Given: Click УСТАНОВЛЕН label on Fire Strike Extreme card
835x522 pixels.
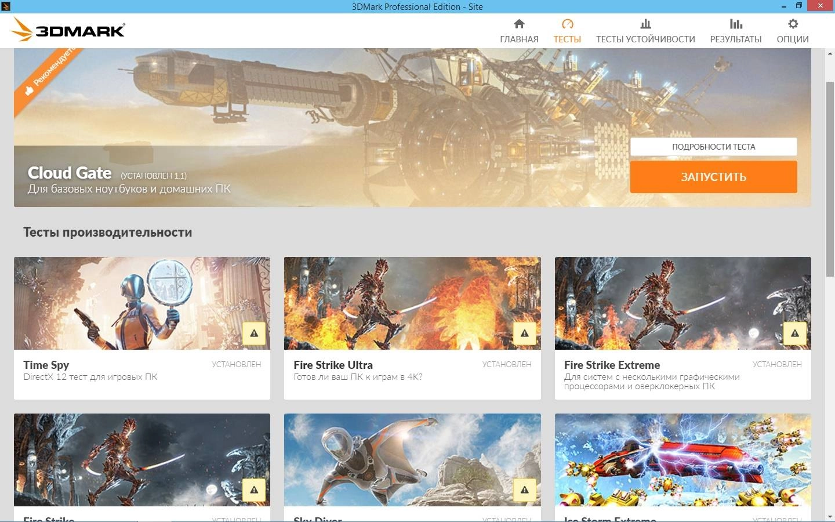Looking at the screenshot, I should [777, 364].
